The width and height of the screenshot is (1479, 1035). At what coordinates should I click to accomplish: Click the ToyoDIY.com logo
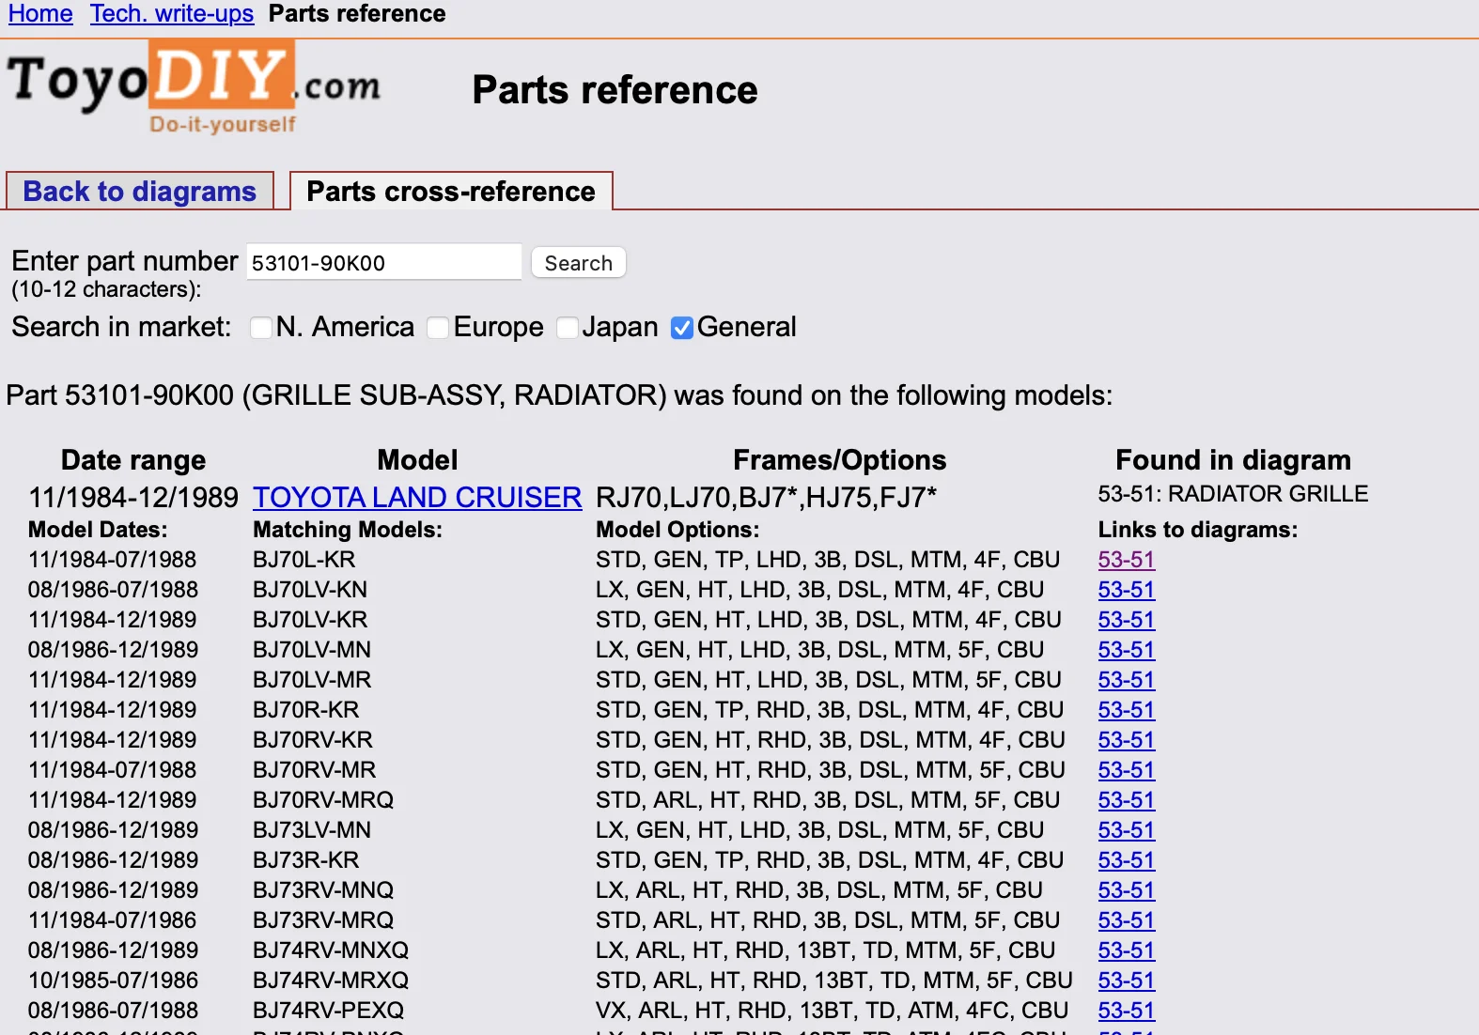[195, 87]
